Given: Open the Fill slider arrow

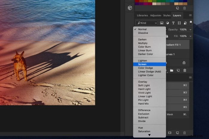Looking at the screenshot, I should tap(190, 36).
